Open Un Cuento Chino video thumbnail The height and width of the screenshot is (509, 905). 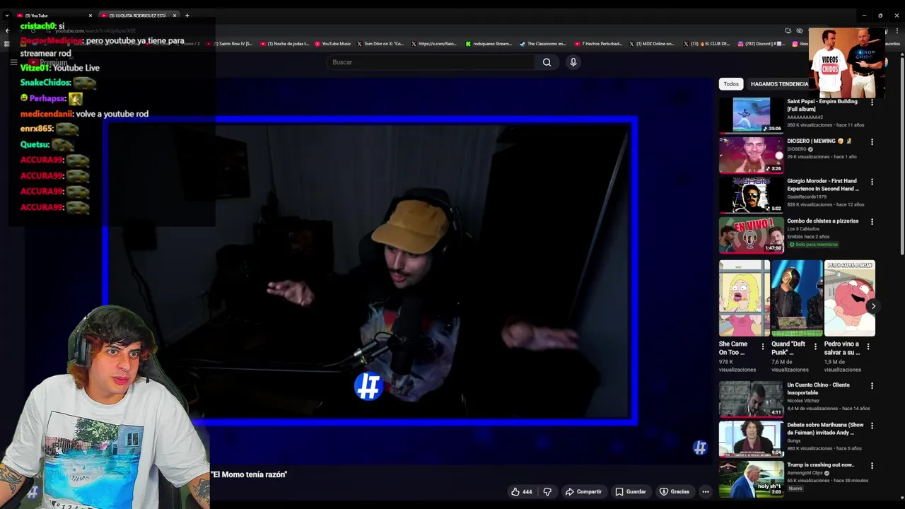pos(751,399)
